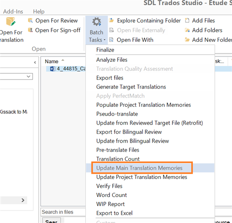Screen dimensions: 232x223
Task: Click the Open For Translation folder icon
Action: tap(11, 21)
